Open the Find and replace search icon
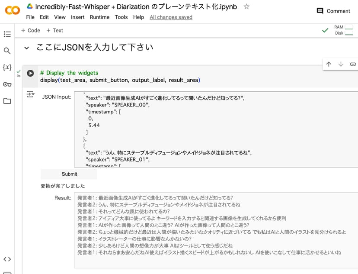The width and height of the screenshot is (358, 274). tap(7, 51)
